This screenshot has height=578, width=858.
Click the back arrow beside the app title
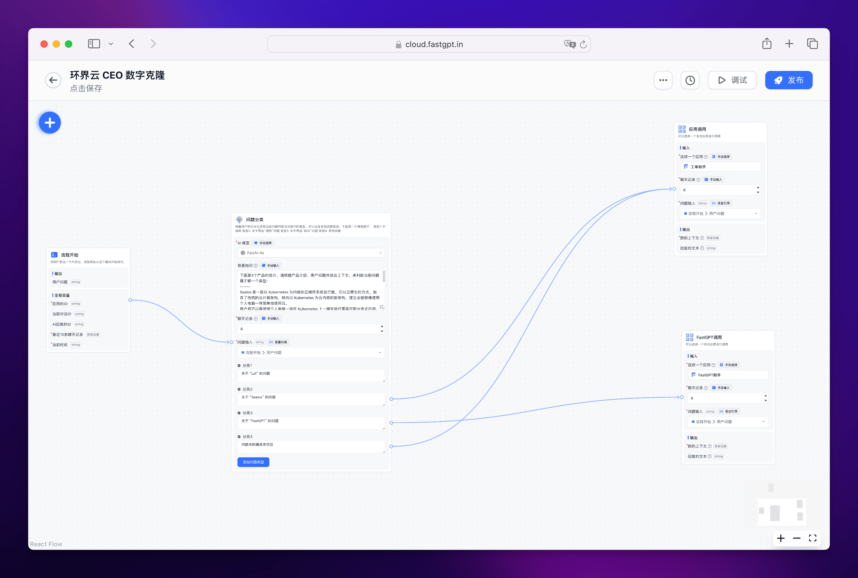pos(53,80)
